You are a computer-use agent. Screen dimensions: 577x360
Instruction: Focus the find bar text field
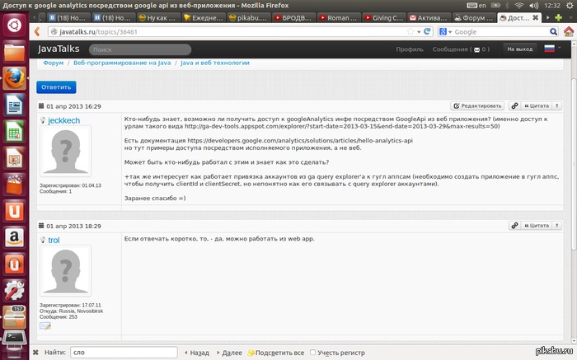click(x=124, y=353)
